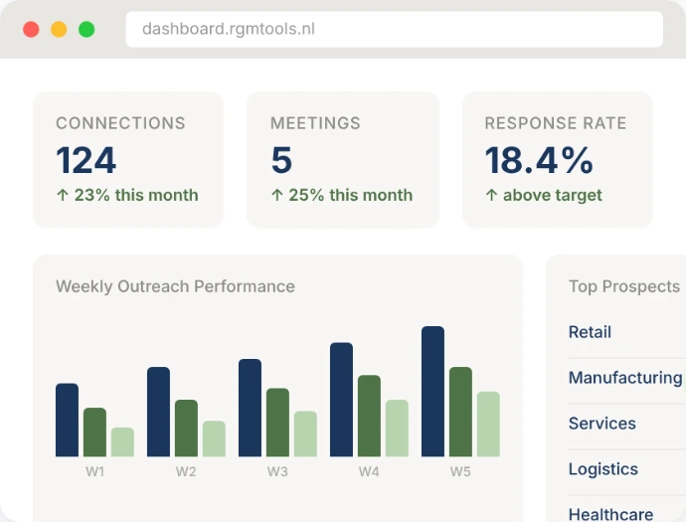The width and height of the screenshot is (686, 522).
Task: Select Logistics in Top Prospects list
Action: [602, 469]
